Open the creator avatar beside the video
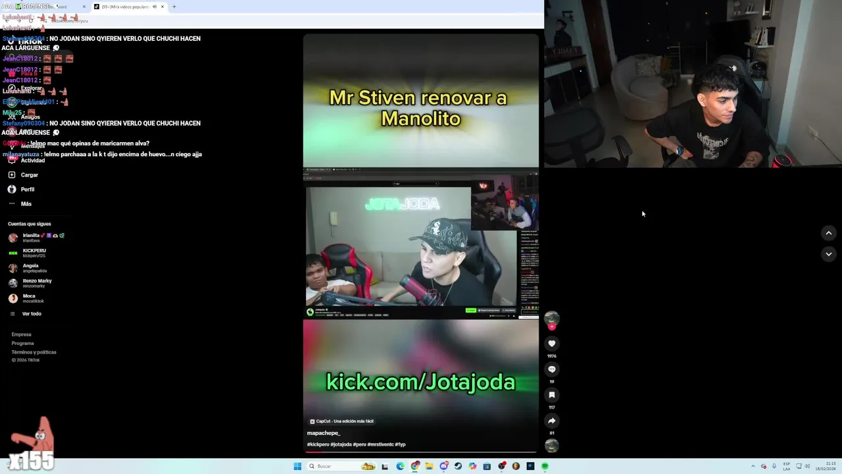 (551, 318)
